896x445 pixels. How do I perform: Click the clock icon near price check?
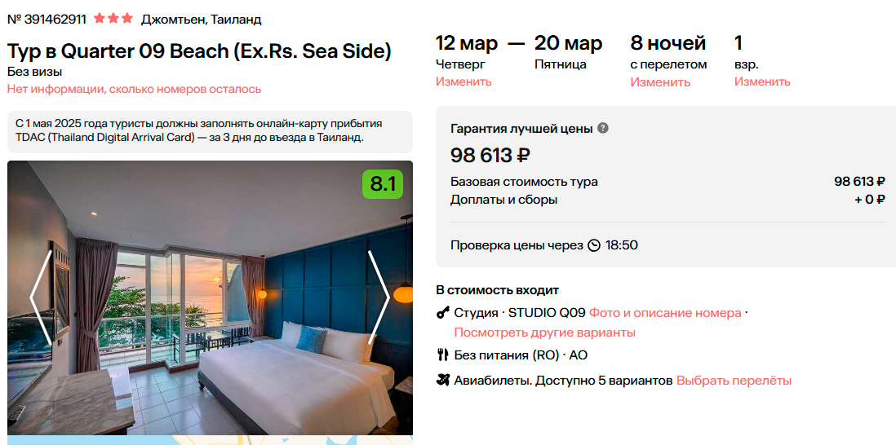[594, 245]
